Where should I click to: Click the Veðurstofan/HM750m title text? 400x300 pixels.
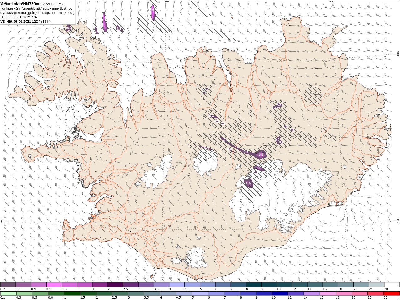[x=20, y=3]
